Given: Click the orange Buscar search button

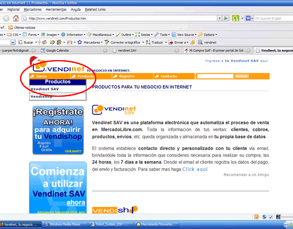Looking at the screenshot, I should [241, 76].
